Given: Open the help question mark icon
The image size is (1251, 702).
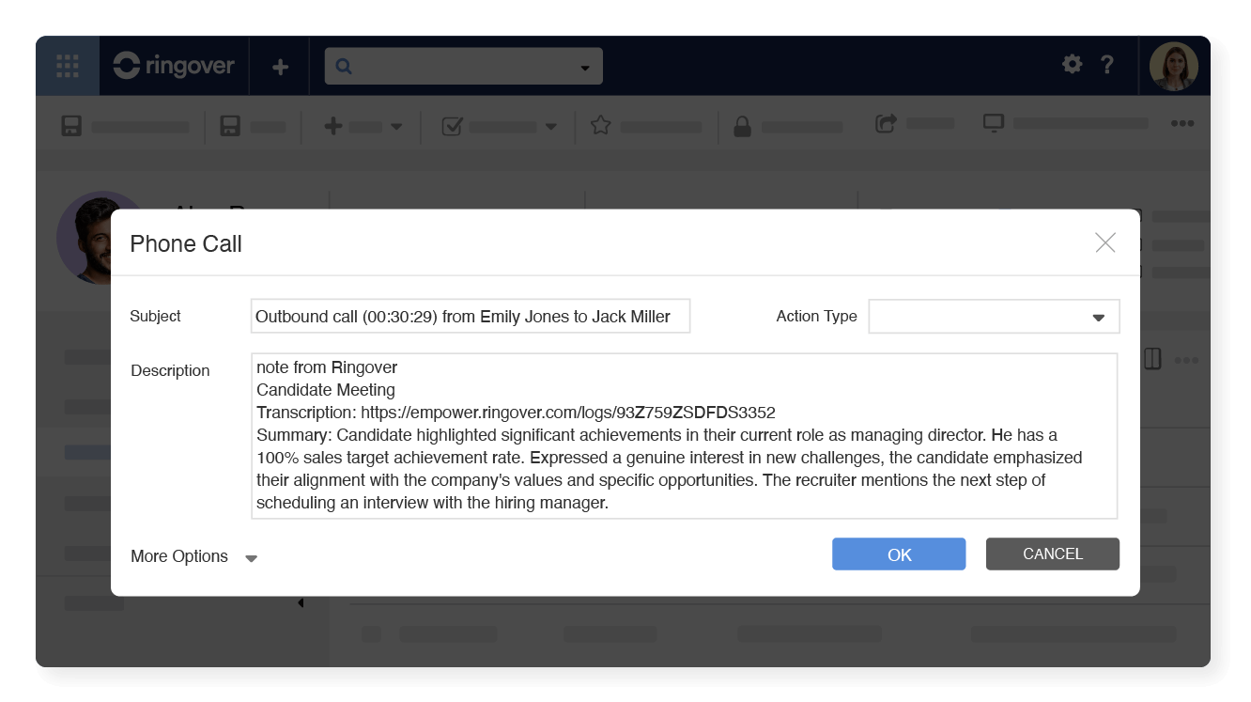Looking at the screenshot, I should (1108, 65).
